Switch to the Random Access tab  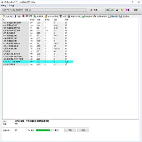(113, 16)
